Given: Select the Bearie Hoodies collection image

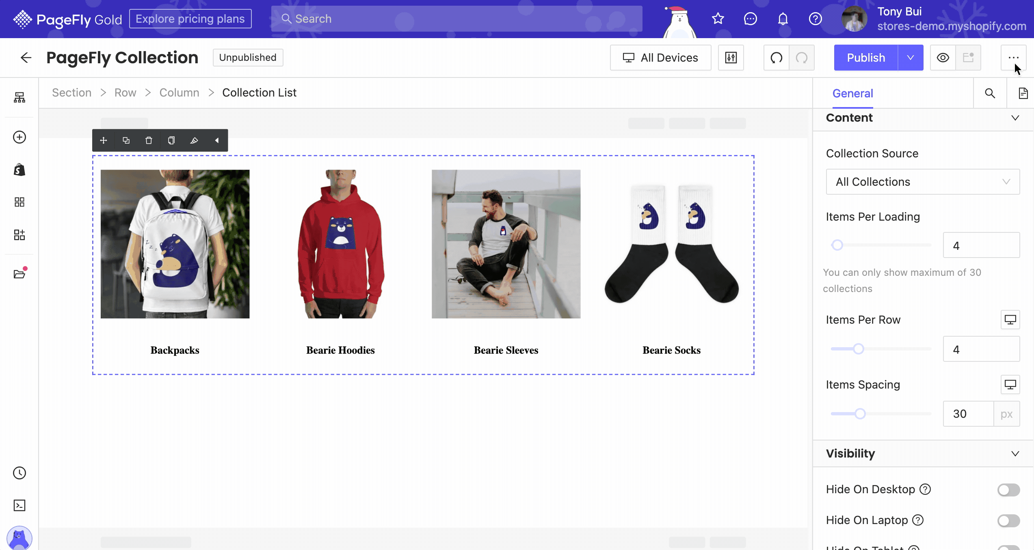Looking at the screenshot, I should [x=340, y=244].
